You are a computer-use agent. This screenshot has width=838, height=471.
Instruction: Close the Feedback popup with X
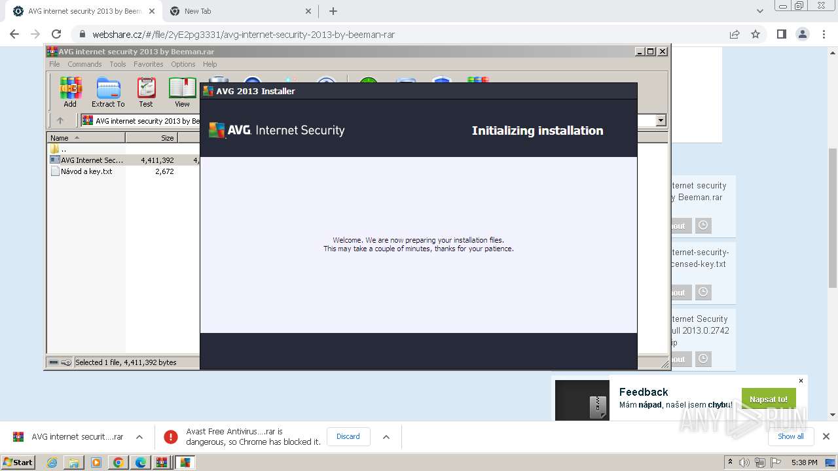coord(801,381)
